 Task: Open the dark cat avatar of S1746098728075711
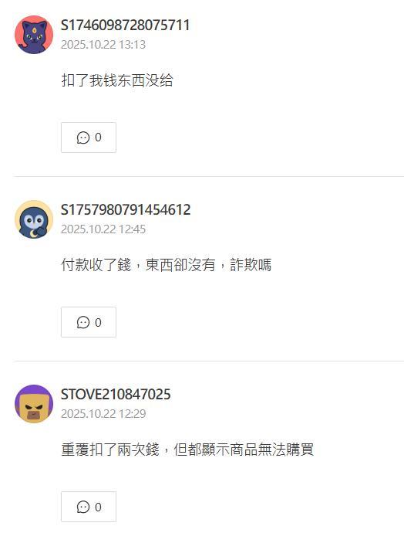pyautogui.click(x=34, y=35)
